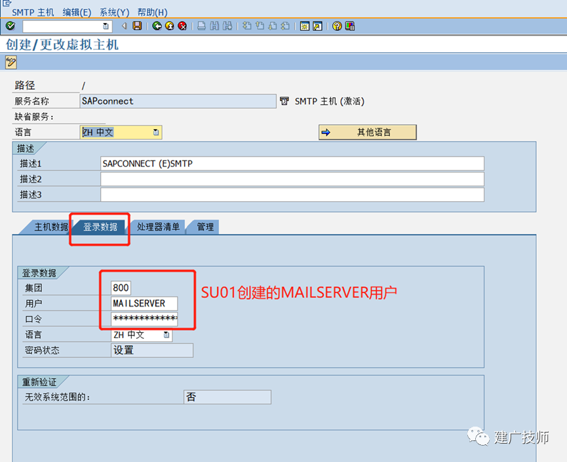Click the yellow Help question mark icon
This screenshot has height=462, width=567.
pos(337,26)
